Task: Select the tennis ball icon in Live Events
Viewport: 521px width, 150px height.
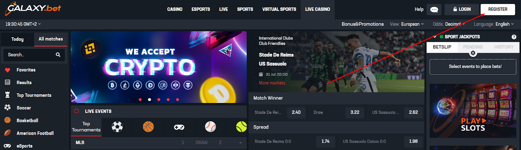Action: coord(241,127)
